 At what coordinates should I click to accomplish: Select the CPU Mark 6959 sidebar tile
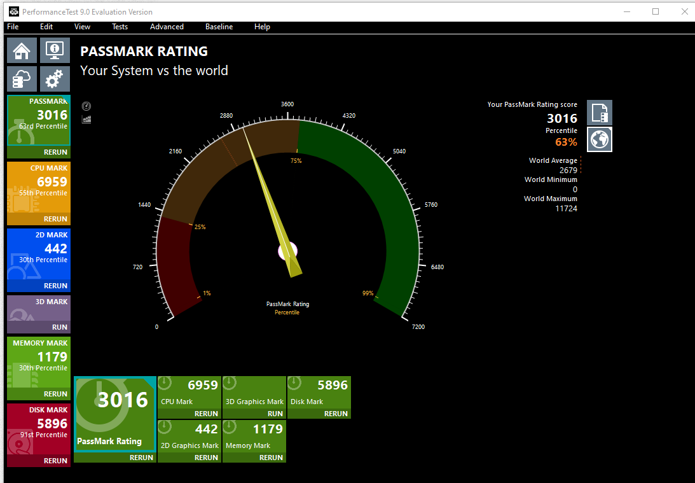point(39,187)
